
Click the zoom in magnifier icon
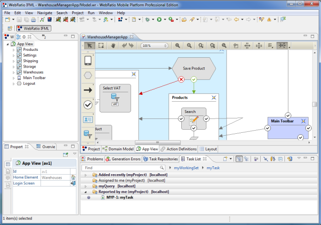tap(177, 45)
